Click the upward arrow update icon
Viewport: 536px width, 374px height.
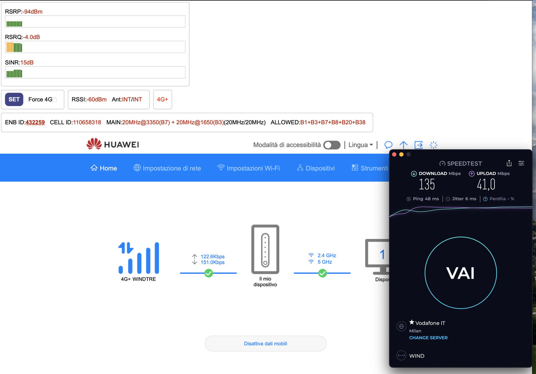[x=403, y=145]
